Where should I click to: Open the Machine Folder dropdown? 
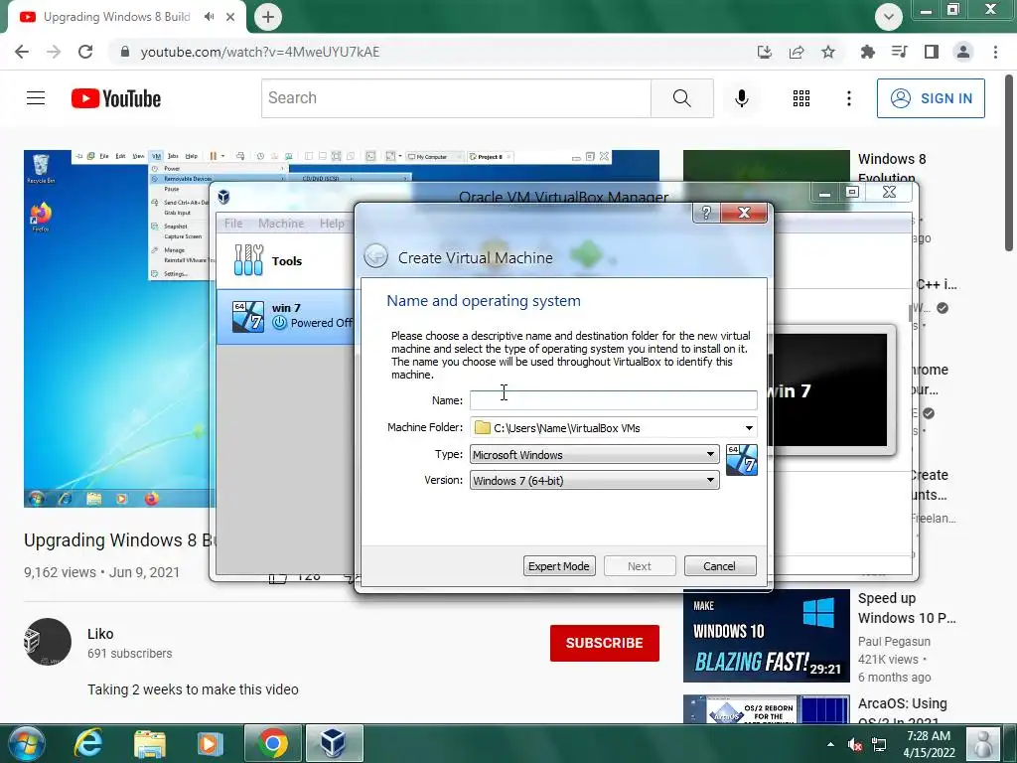coord(749,427)
